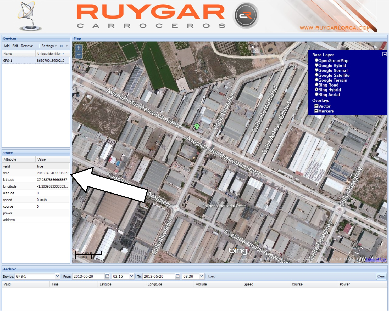Click the round Ruygar logo emblem
This screenshot has height=312, width=389.
(246, 16)
